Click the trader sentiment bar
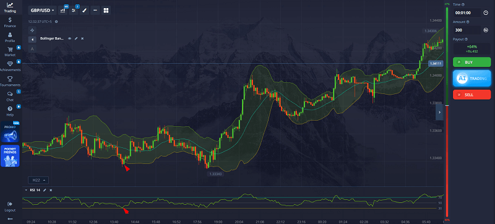Screen dimensions: 495x224 (x=447, y=111)
